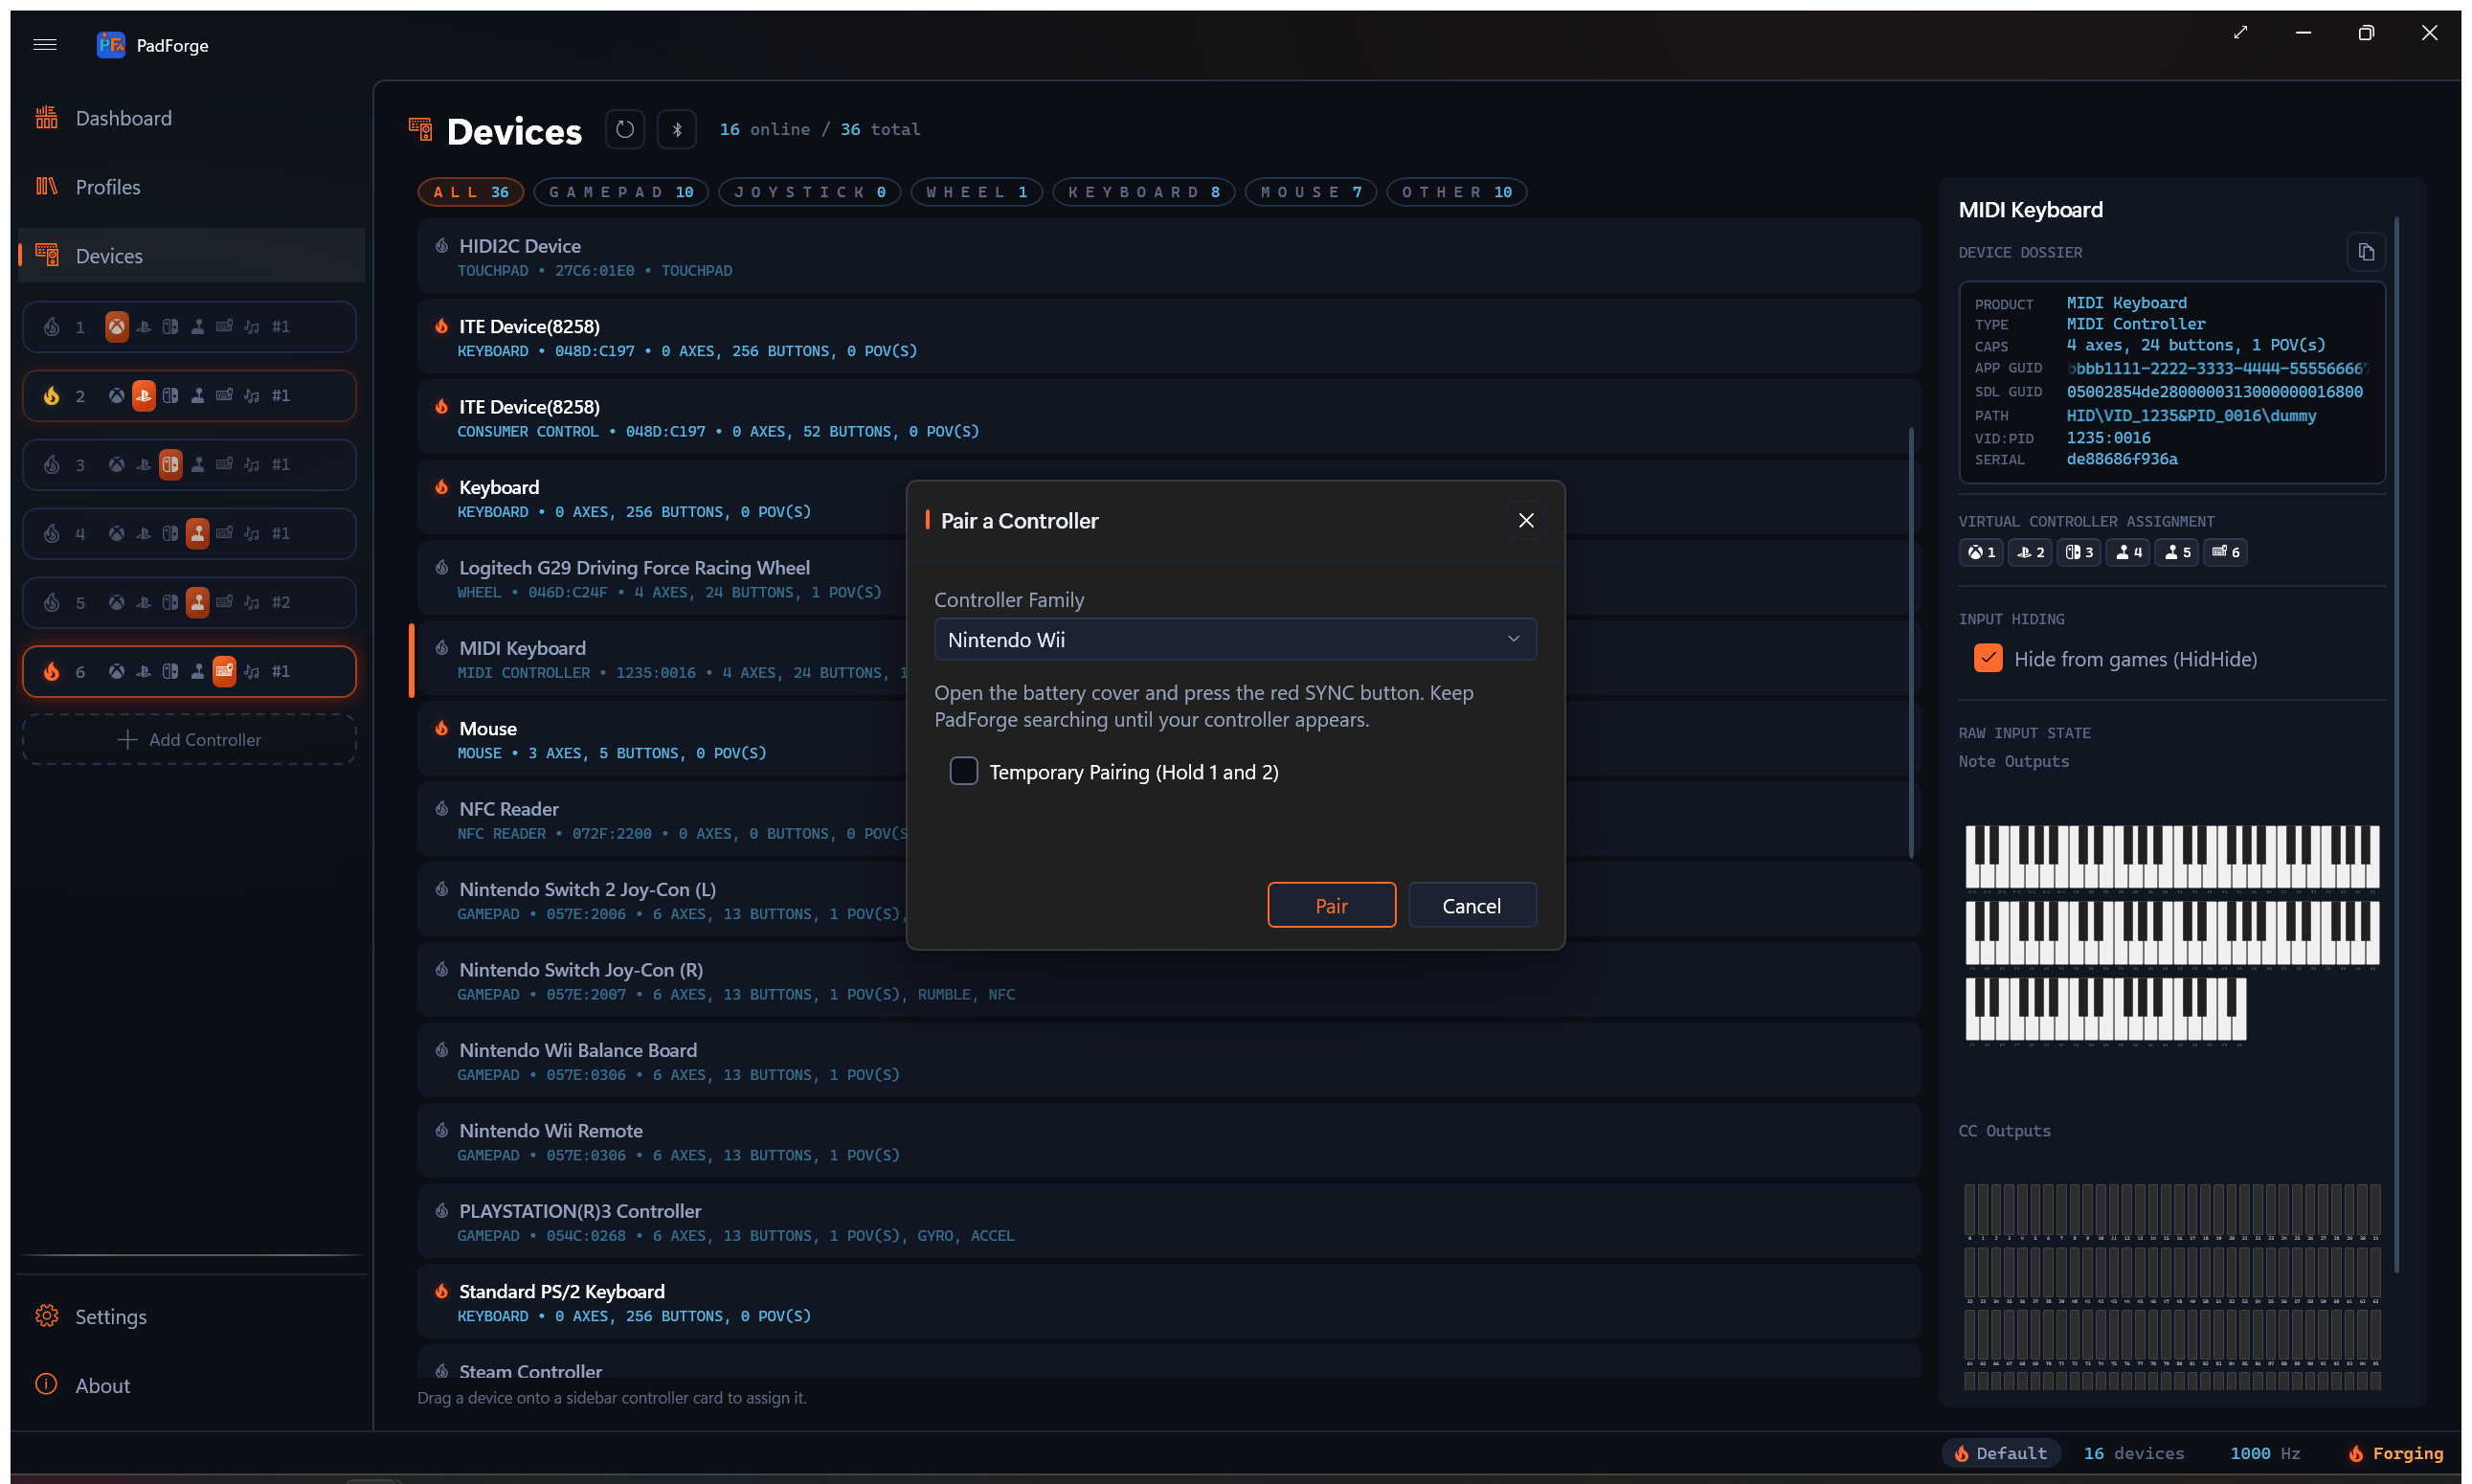Select the HIDI2C Device row

(1168, 257)
